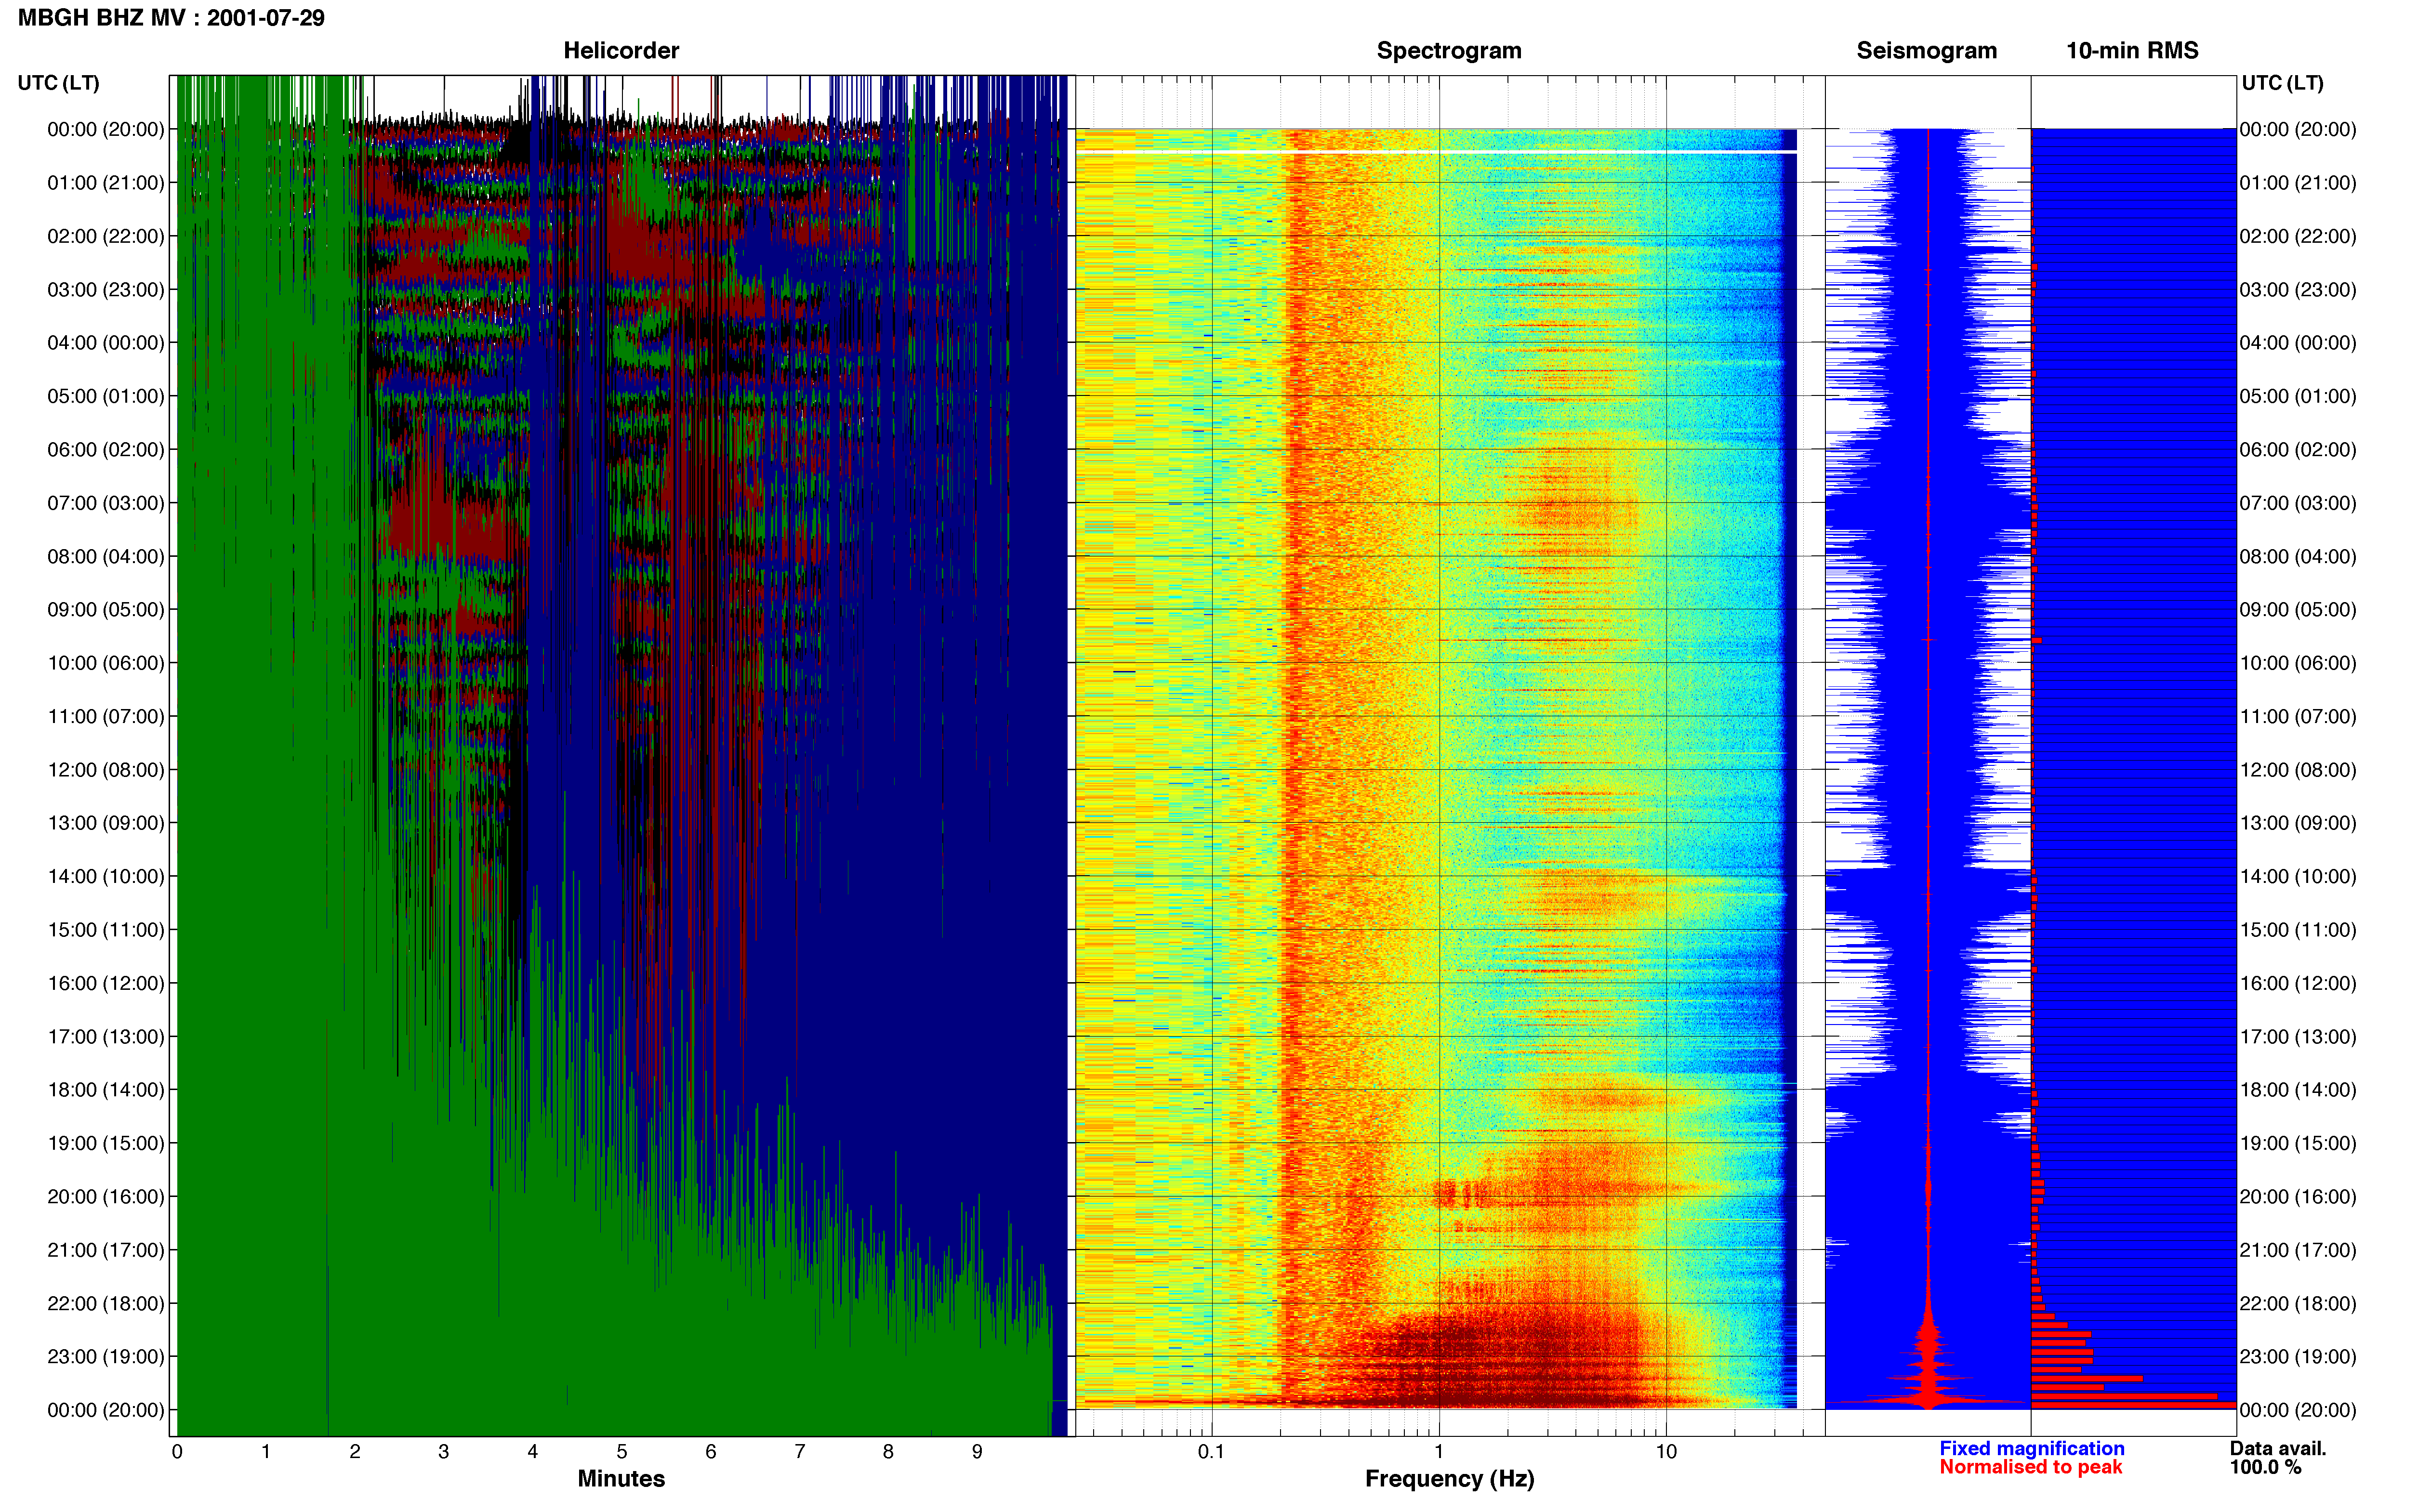Click tick '0' on the Minutes axis
Viewport: 2418px width, 1512px height.
[177, 1452]
